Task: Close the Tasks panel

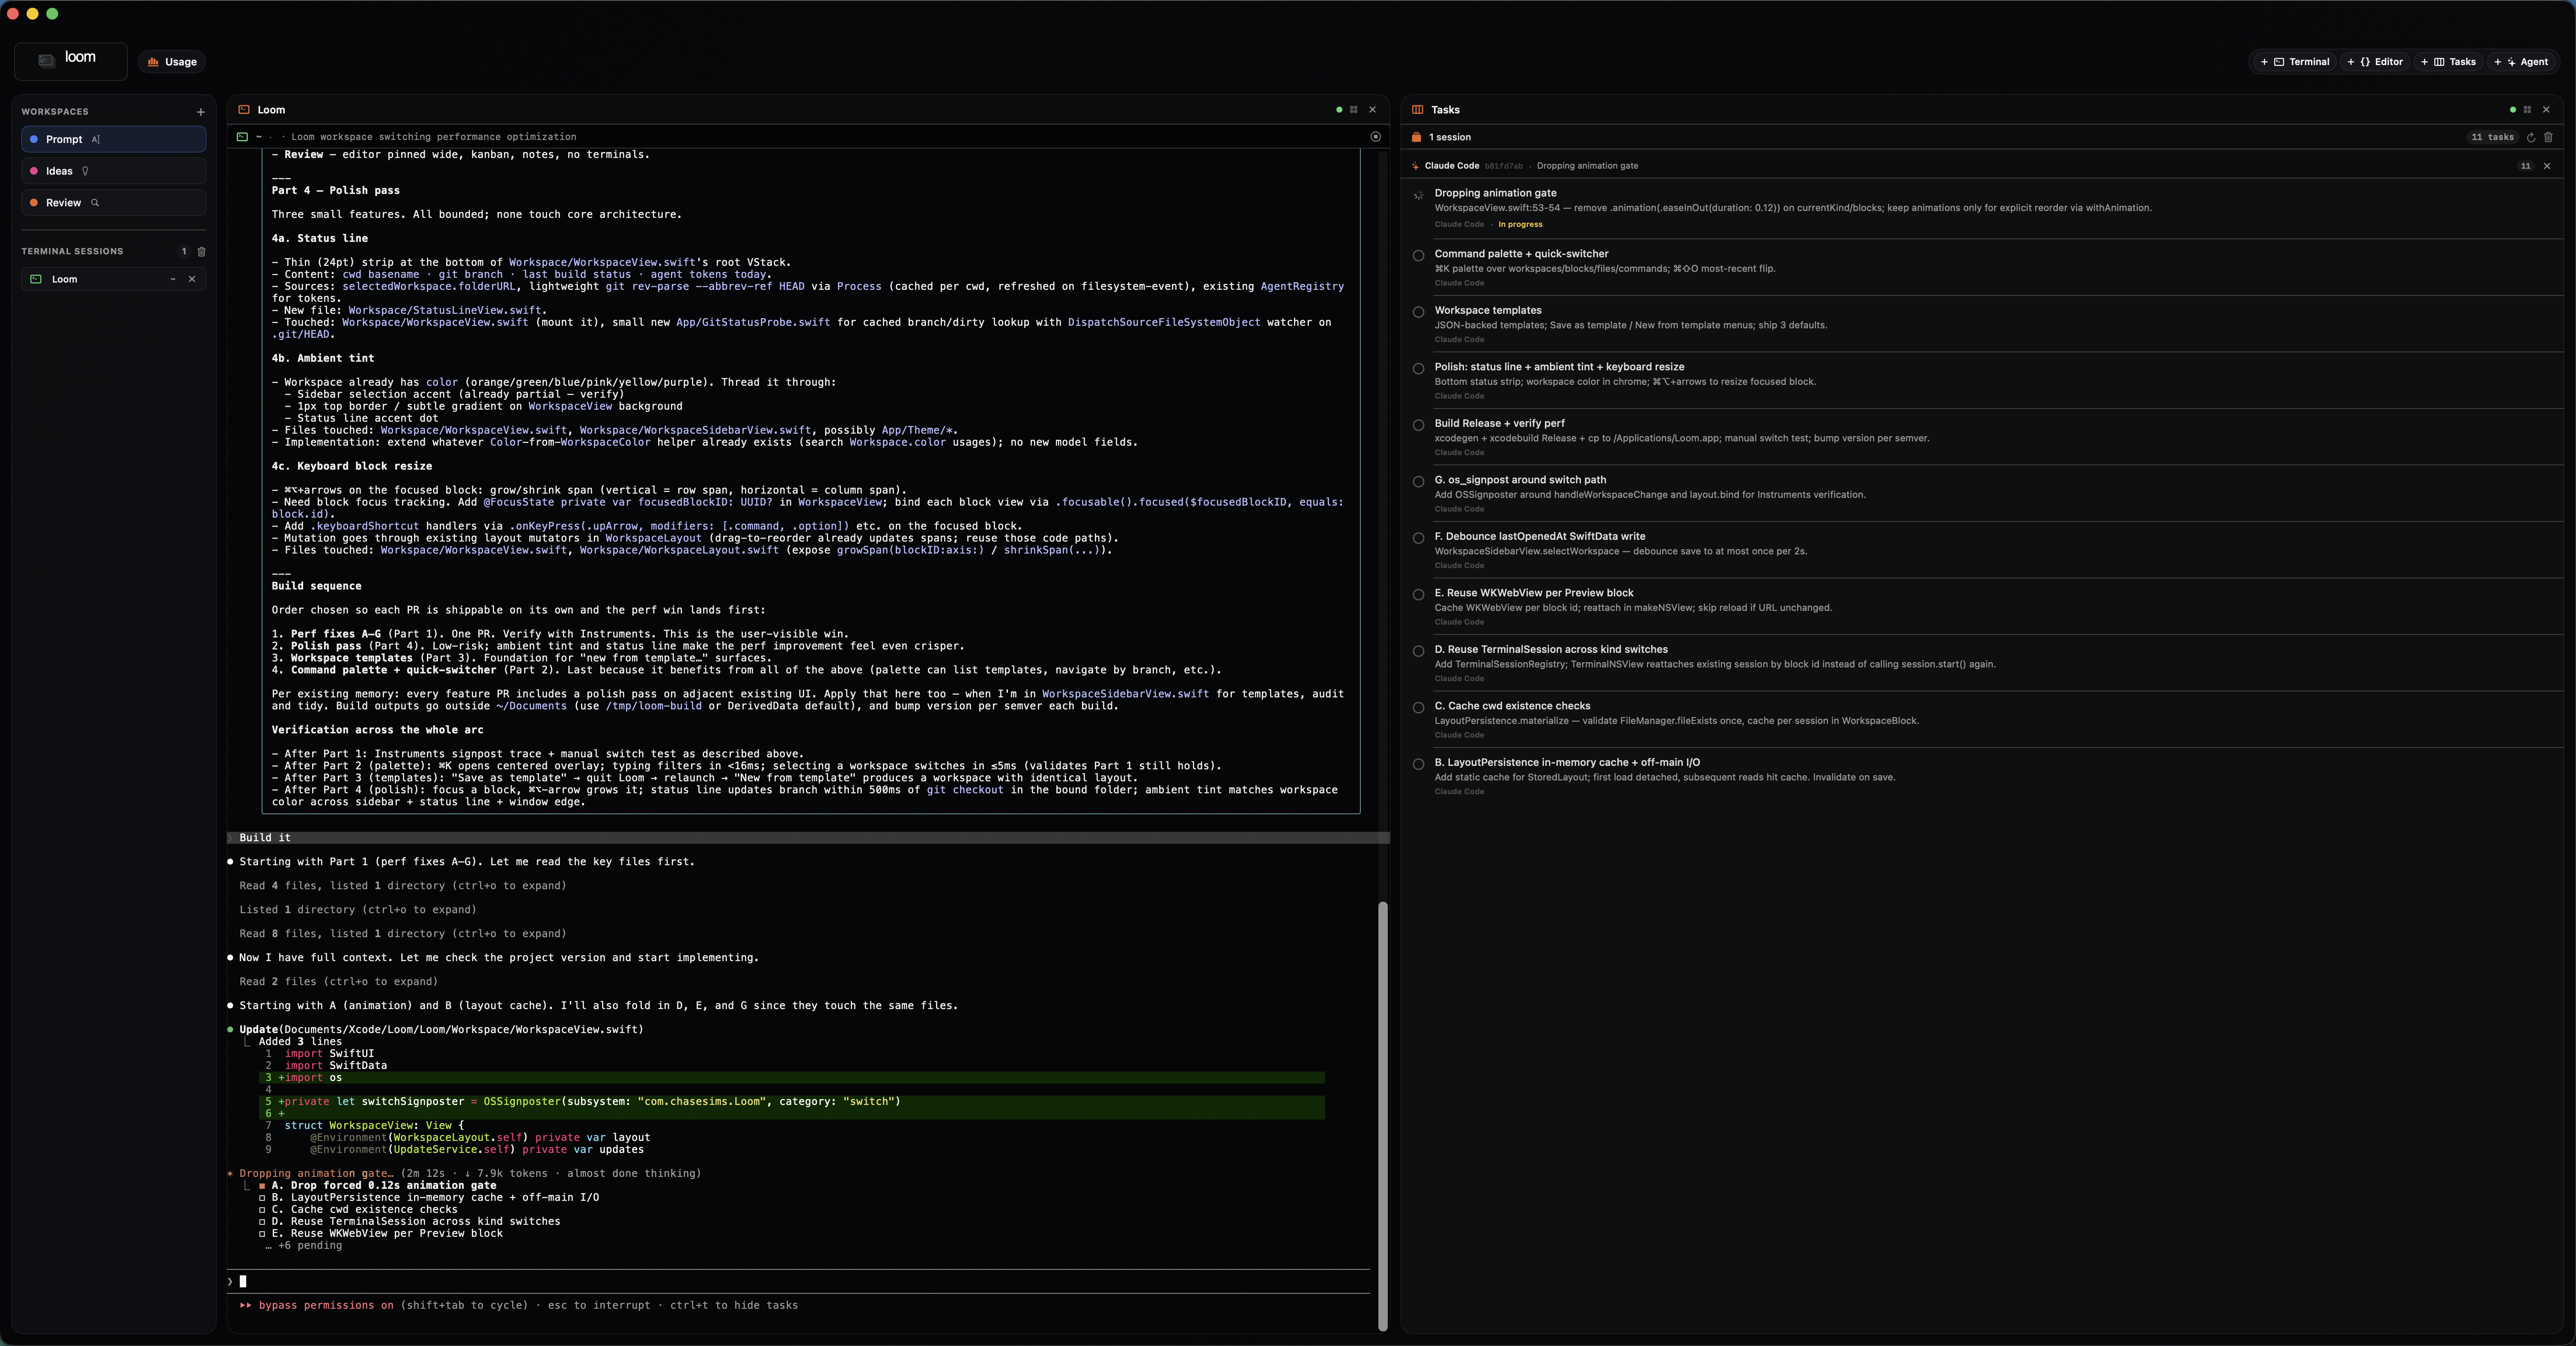Action: pos(2547,110)
